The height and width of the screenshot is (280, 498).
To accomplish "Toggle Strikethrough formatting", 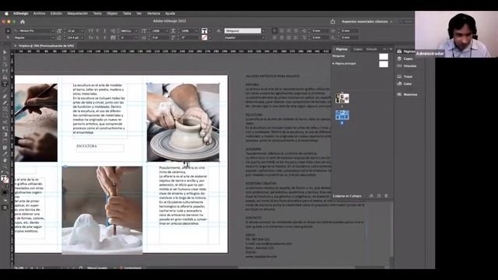I will pyautogui.click(x=104, y=37).
